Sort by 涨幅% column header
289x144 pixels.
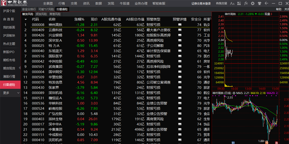click(x=79, y=19)
